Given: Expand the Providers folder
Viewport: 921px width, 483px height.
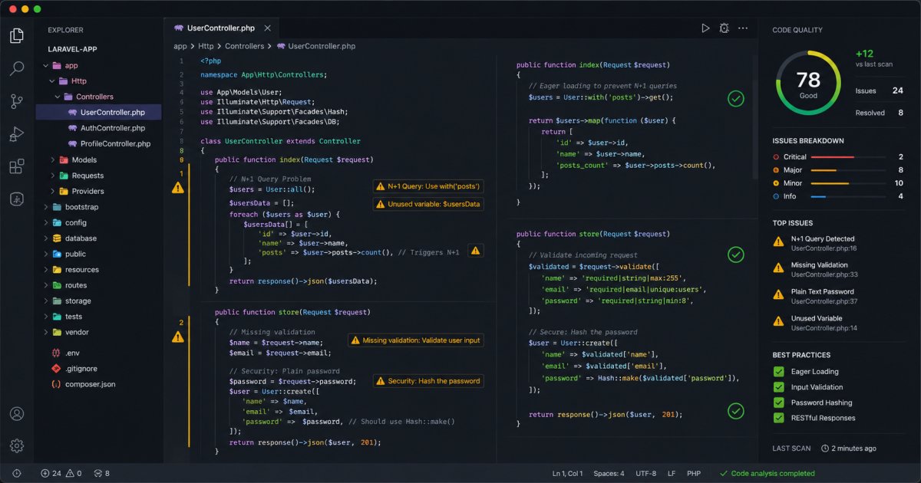Looking at the screenshot, I should (53, 191).
